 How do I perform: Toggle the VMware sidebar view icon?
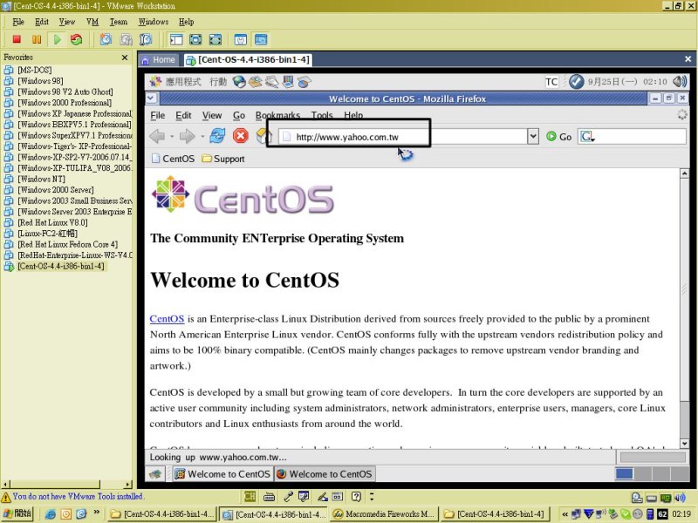coord(176,39)
